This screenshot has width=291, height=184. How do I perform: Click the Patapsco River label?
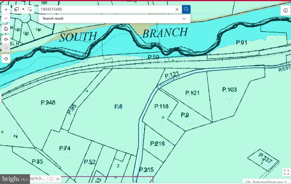click(11, 72)
